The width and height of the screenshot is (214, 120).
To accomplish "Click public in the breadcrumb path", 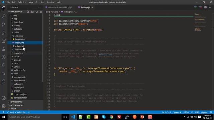I will (x=55, y=12).
